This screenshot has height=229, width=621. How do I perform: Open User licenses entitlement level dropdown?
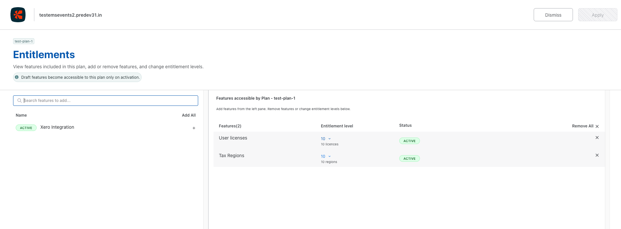tap(326, 139)
